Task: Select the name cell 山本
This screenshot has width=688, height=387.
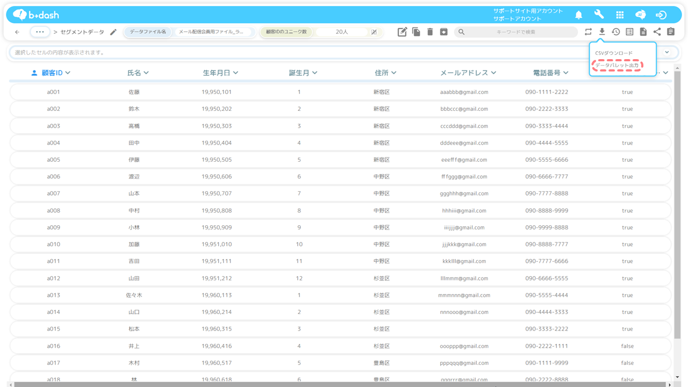Action: pyautogui.click(x=134, y=193)
